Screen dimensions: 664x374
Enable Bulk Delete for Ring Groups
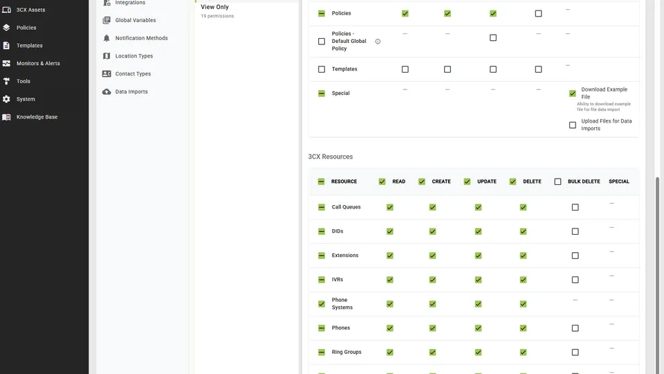click(x=575, y=353)
